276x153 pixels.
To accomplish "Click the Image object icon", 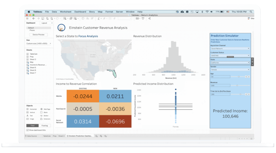I will (28, 119).
